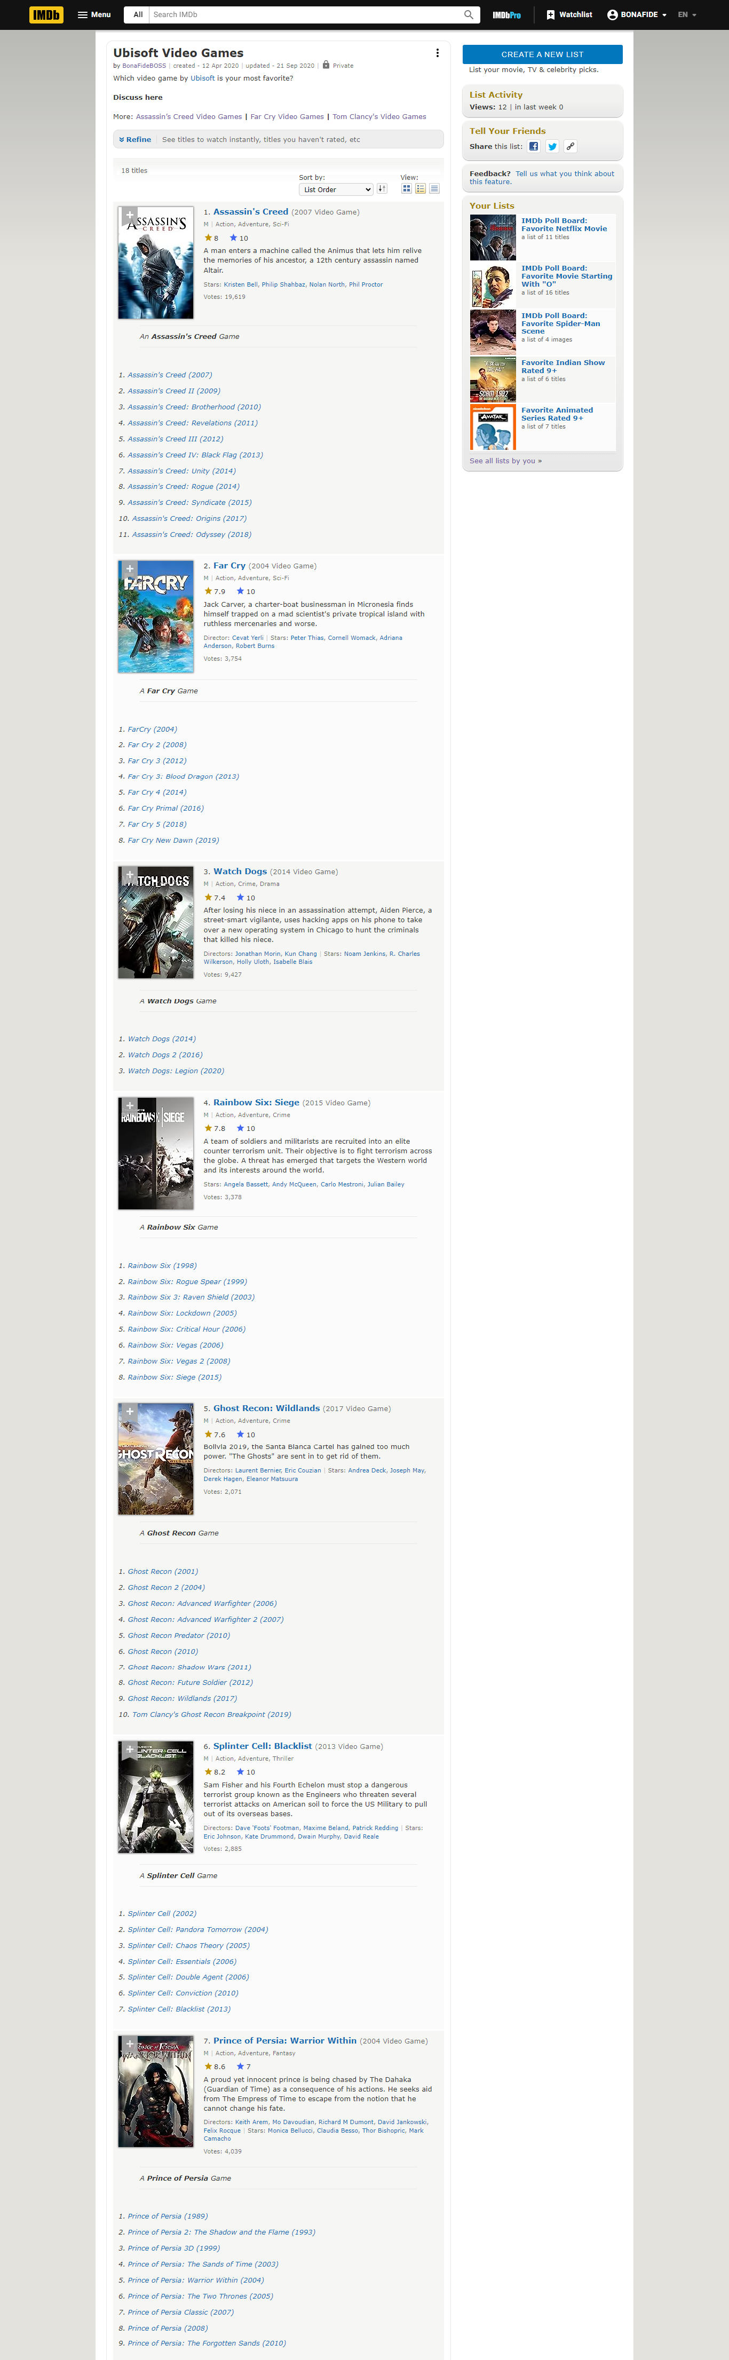
Task: Expand the BONAFIDE account menu
Action: click(x=637, y=14)
